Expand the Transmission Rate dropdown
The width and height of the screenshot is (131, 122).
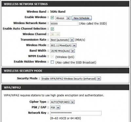click(62, 40)
